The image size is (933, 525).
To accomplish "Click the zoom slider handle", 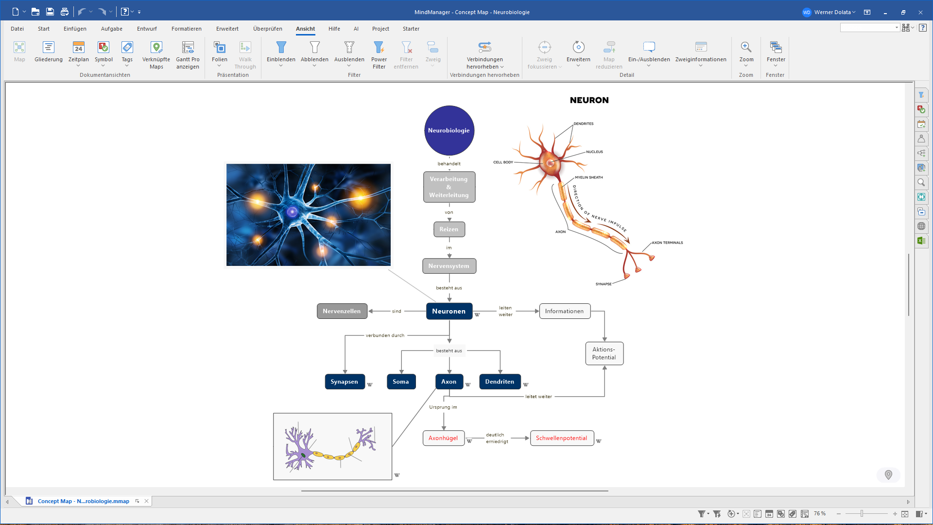I will 862,514.
